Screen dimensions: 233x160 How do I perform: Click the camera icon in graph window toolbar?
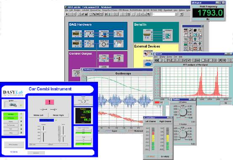point(156,60)
